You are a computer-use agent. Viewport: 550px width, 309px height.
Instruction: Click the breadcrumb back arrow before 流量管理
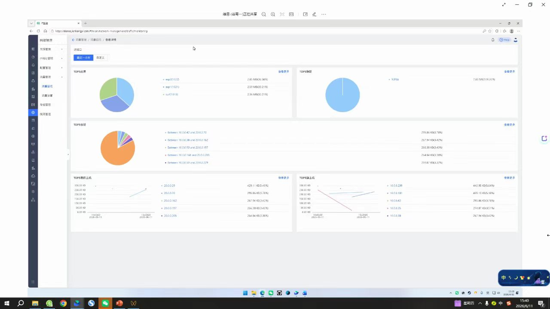coord(73,40)
